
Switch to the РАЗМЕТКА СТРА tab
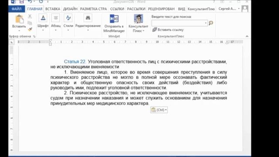(93, 9)
